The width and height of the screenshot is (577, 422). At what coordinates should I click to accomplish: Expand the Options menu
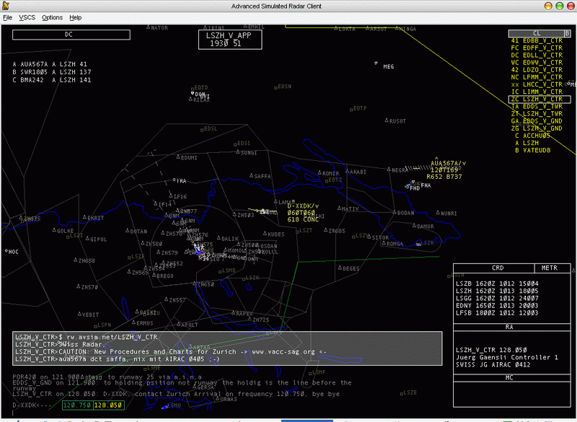tap(52, 17)
